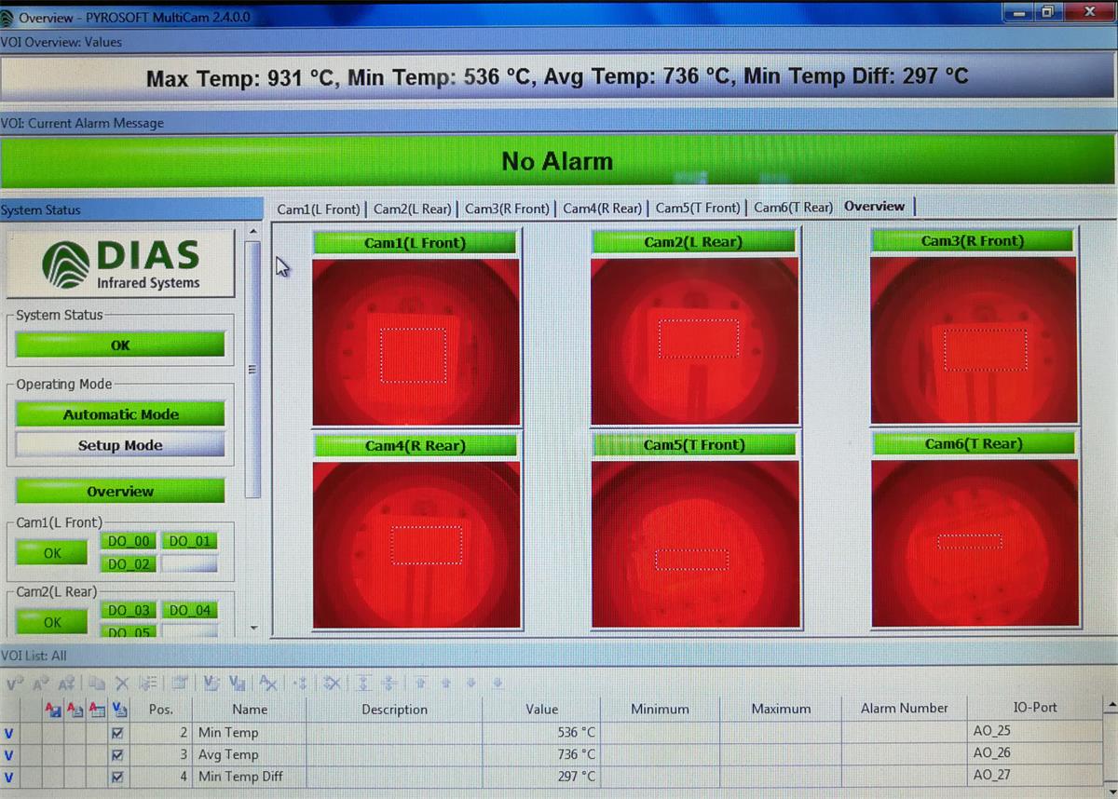Click the Cam6(T Rear) thermal image
The width and height of the screenshot is (1118, 799).
tap(975, 543)
